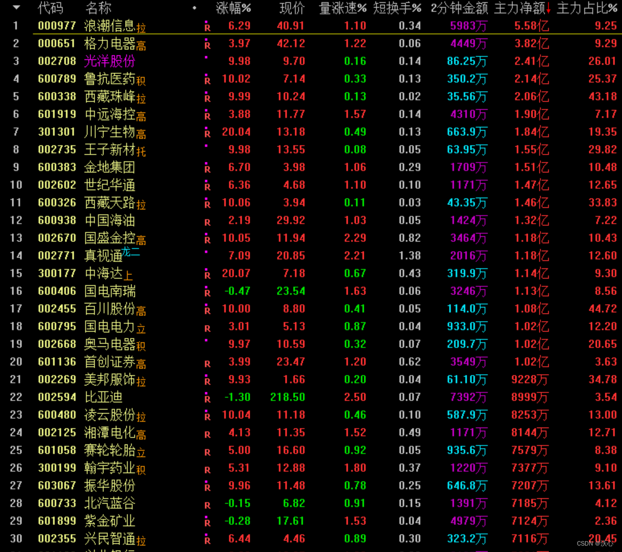
Task: Click the R marker for 比亚迪
Action: click(207, 398)
